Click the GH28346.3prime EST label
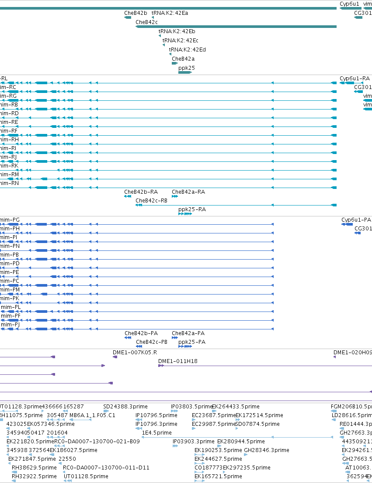372x483 pixels. (x=267, y=450)
